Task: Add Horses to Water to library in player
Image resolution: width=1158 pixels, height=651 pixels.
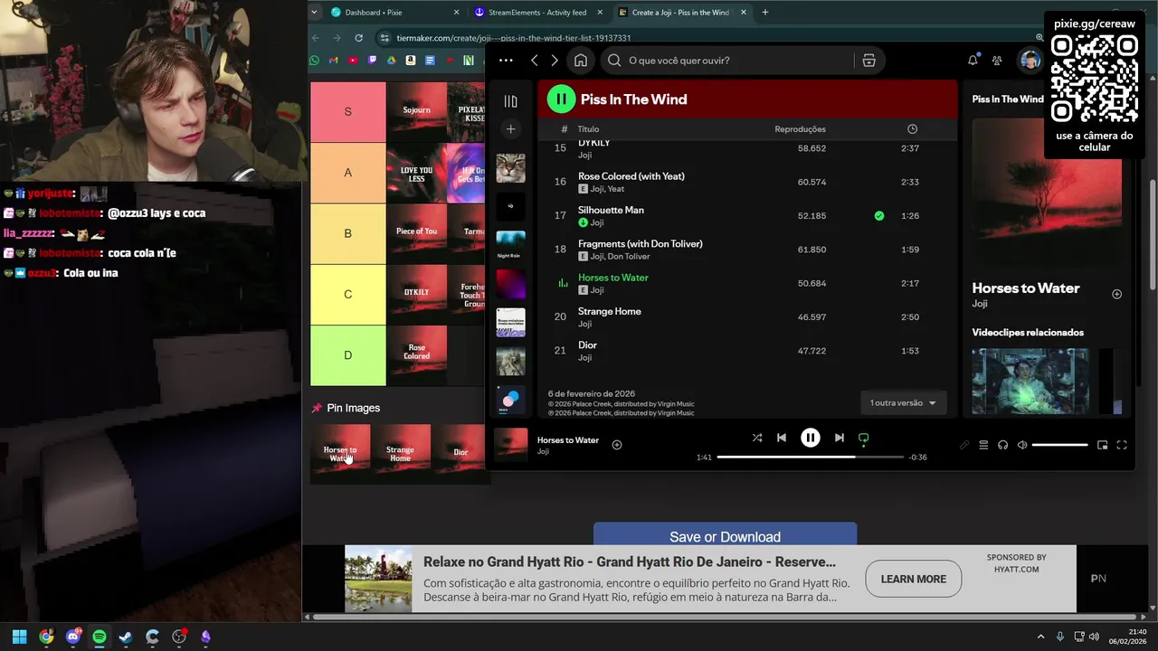Action: (617, 445)
